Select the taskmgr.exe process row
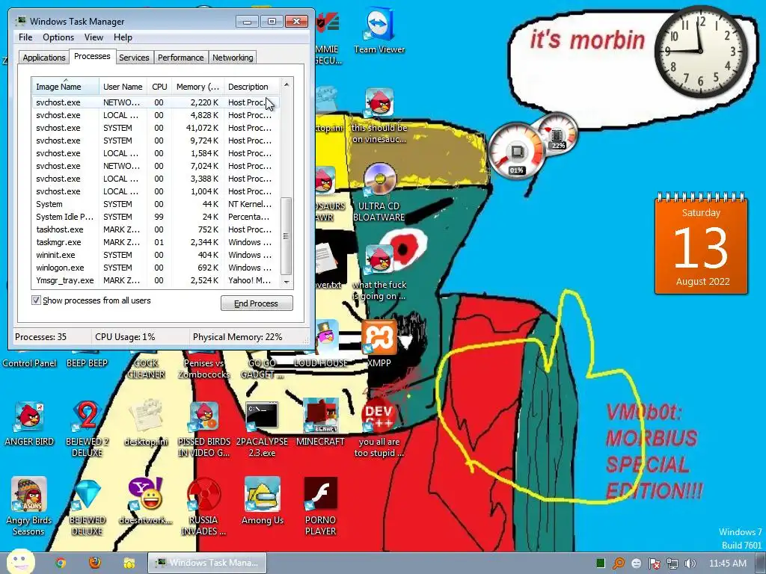This screenshot has height=574, width=766. [x=156, y=242]
